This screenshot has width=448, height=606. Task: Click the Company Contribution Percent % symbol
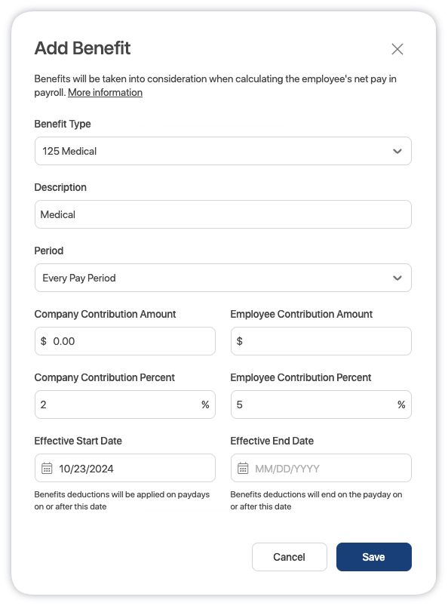205,405
